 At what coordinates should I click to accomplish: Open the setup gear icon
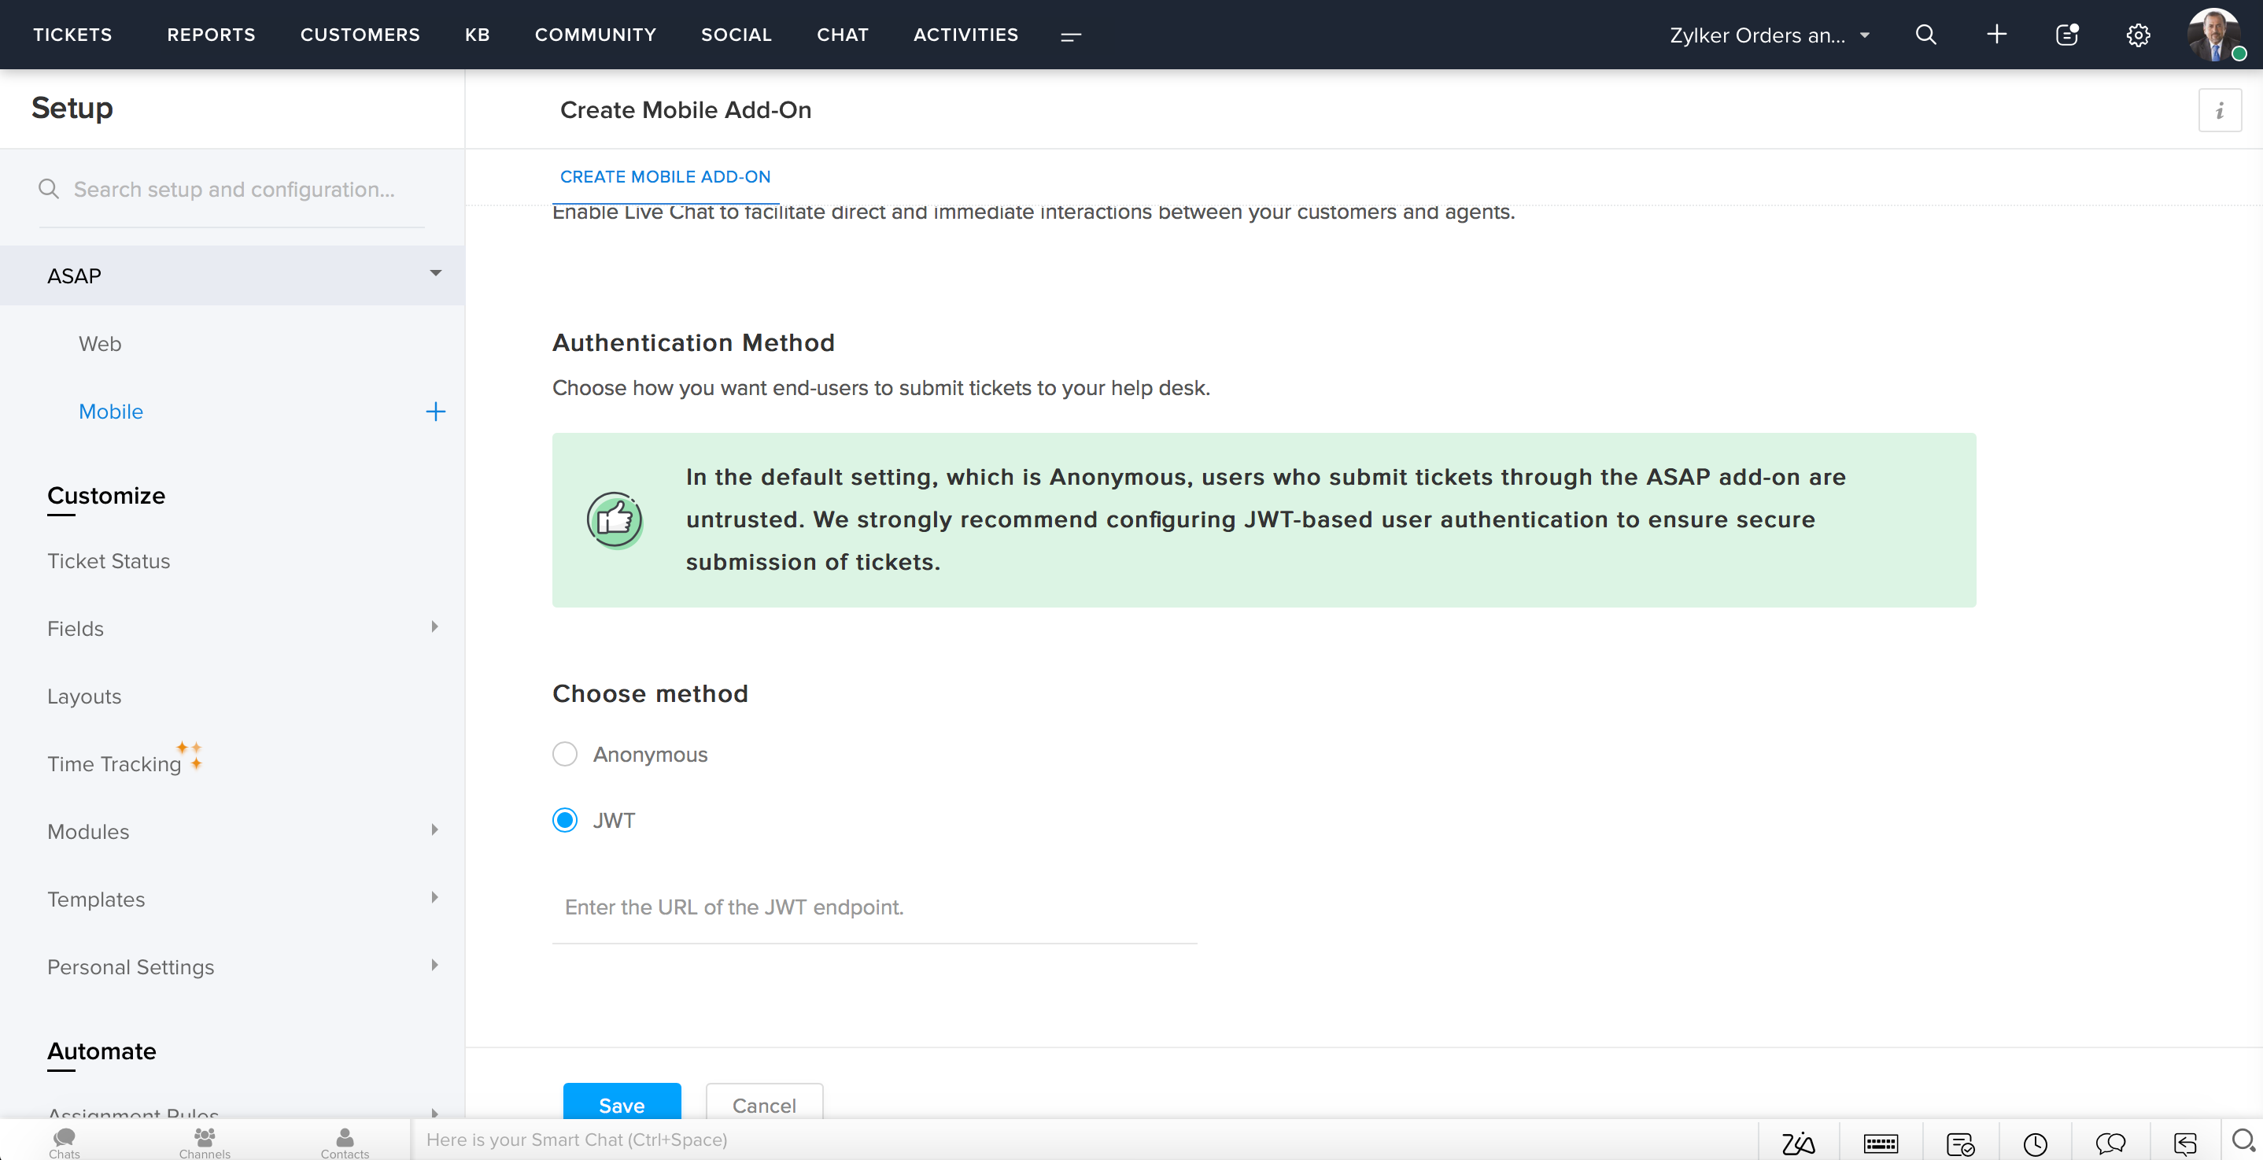tap(2137, 35)
